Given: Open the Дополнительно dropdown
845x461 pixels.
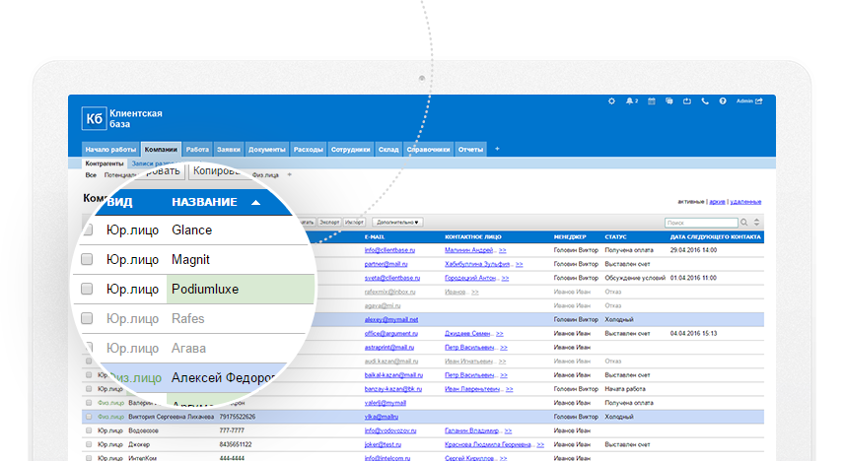Looking at the screenshot, I should coord(398,223).
